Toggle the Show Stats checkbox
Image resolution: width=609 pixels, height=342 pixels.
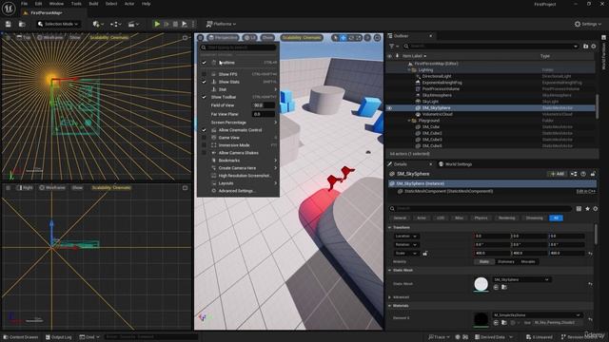(204, 82)
